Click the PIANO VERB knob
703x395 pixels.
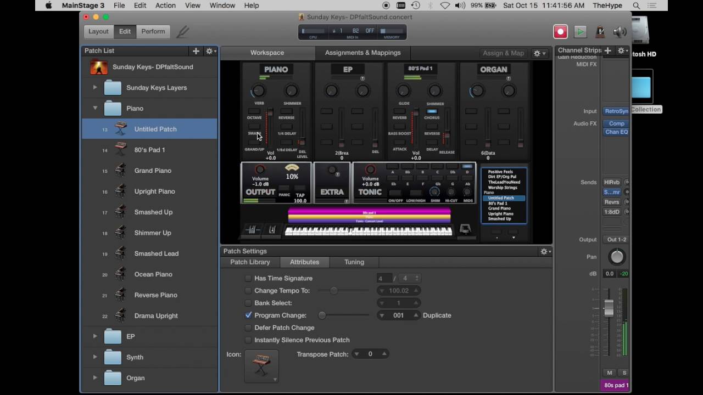(258, 91)
